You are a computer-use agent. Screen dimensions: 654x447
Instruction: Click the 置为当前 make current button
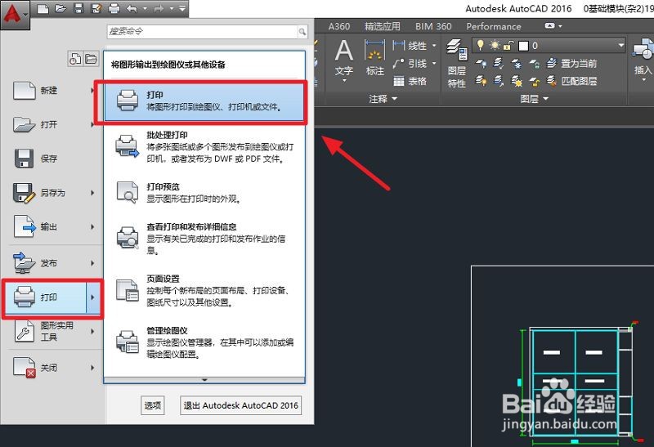[571, 64]
